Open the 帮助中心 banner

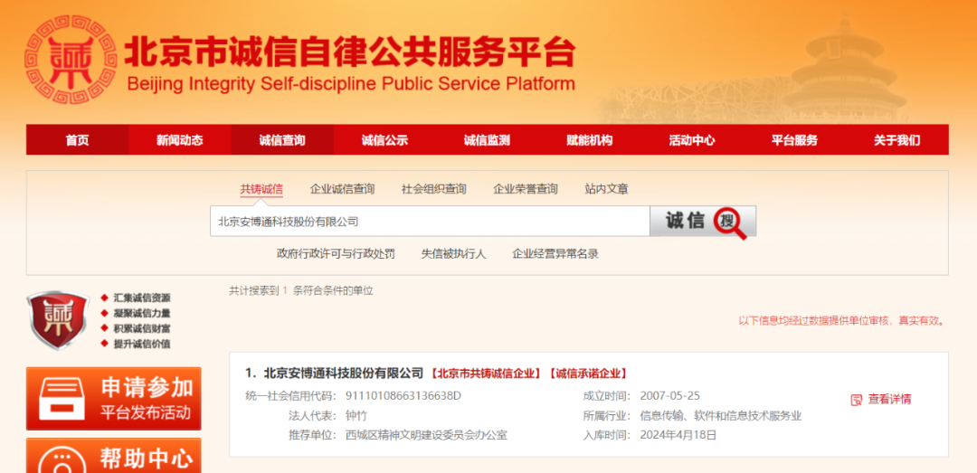pos(113,456)
